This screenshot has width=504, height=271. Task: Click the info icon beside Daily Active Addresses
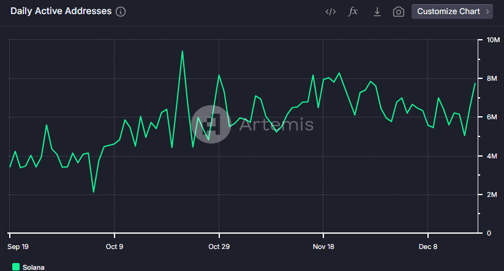click(x=121, y=12)
